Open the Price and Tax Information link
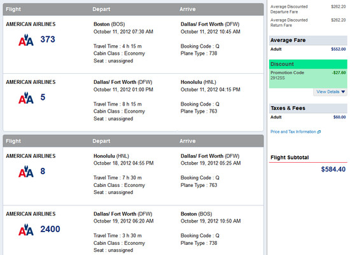350x255 pixels. click(293, 132)
